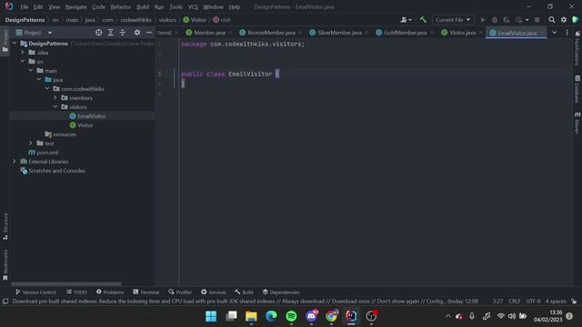The width and height of the screenshot is (582, 327).
Task: Open Profiler tool window
Action: tap(180, 292)
